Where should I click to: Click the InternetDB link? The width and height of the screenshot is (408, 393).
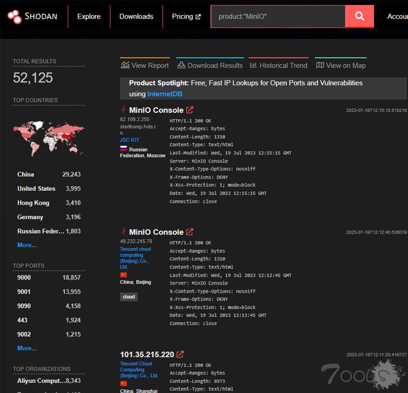click(x=165, y=94)
